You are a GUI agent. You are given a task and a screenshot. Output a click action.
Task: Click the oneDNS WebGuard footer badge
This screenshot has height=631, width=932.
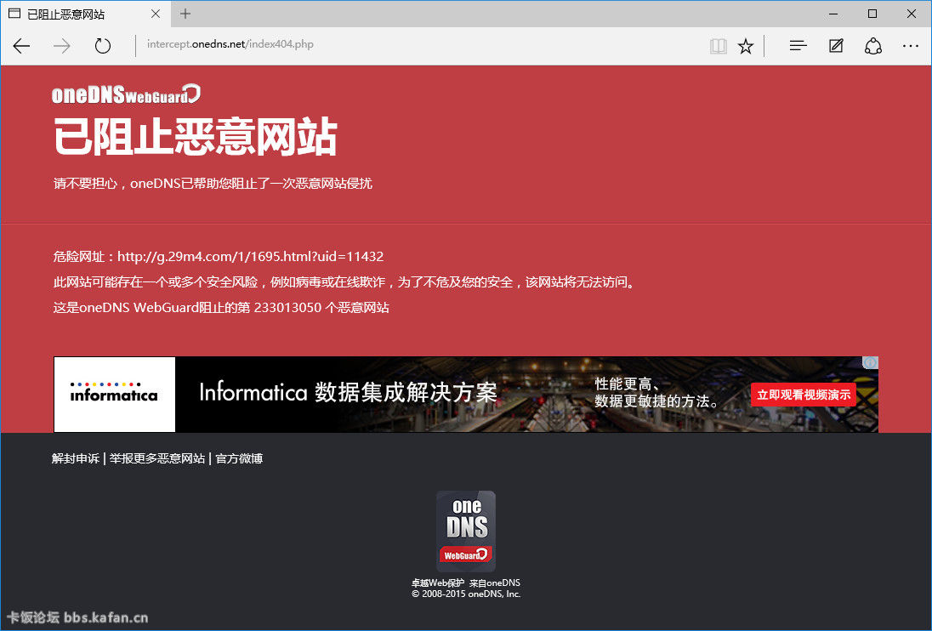466,532
